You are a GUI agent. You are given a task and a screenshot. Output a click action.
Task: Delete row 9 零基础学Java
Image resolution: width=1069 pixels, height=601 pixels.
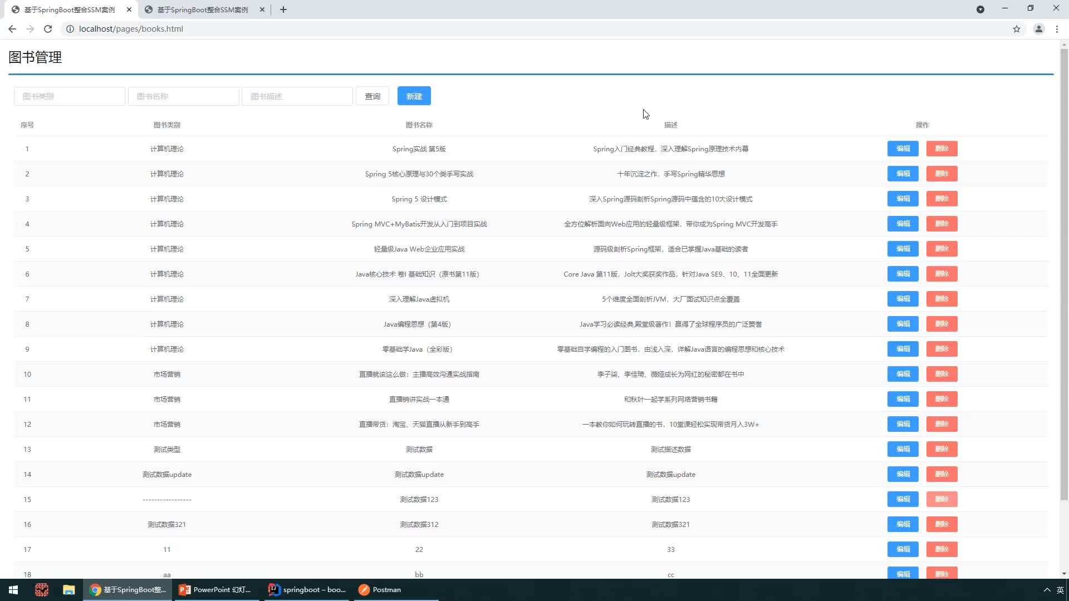[x=942, y=349]
